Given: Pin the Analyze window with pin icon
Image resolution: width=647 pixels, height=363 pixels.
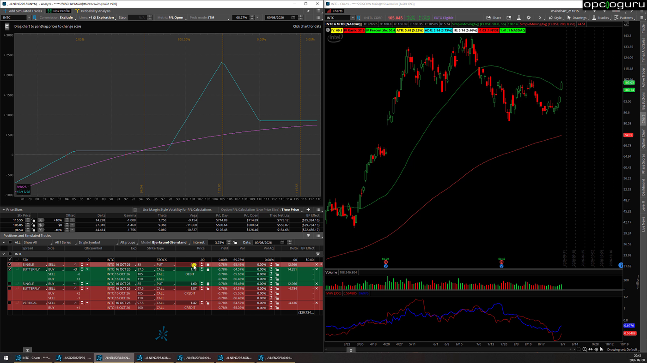Looking at the screenshot, I should 308,11.
